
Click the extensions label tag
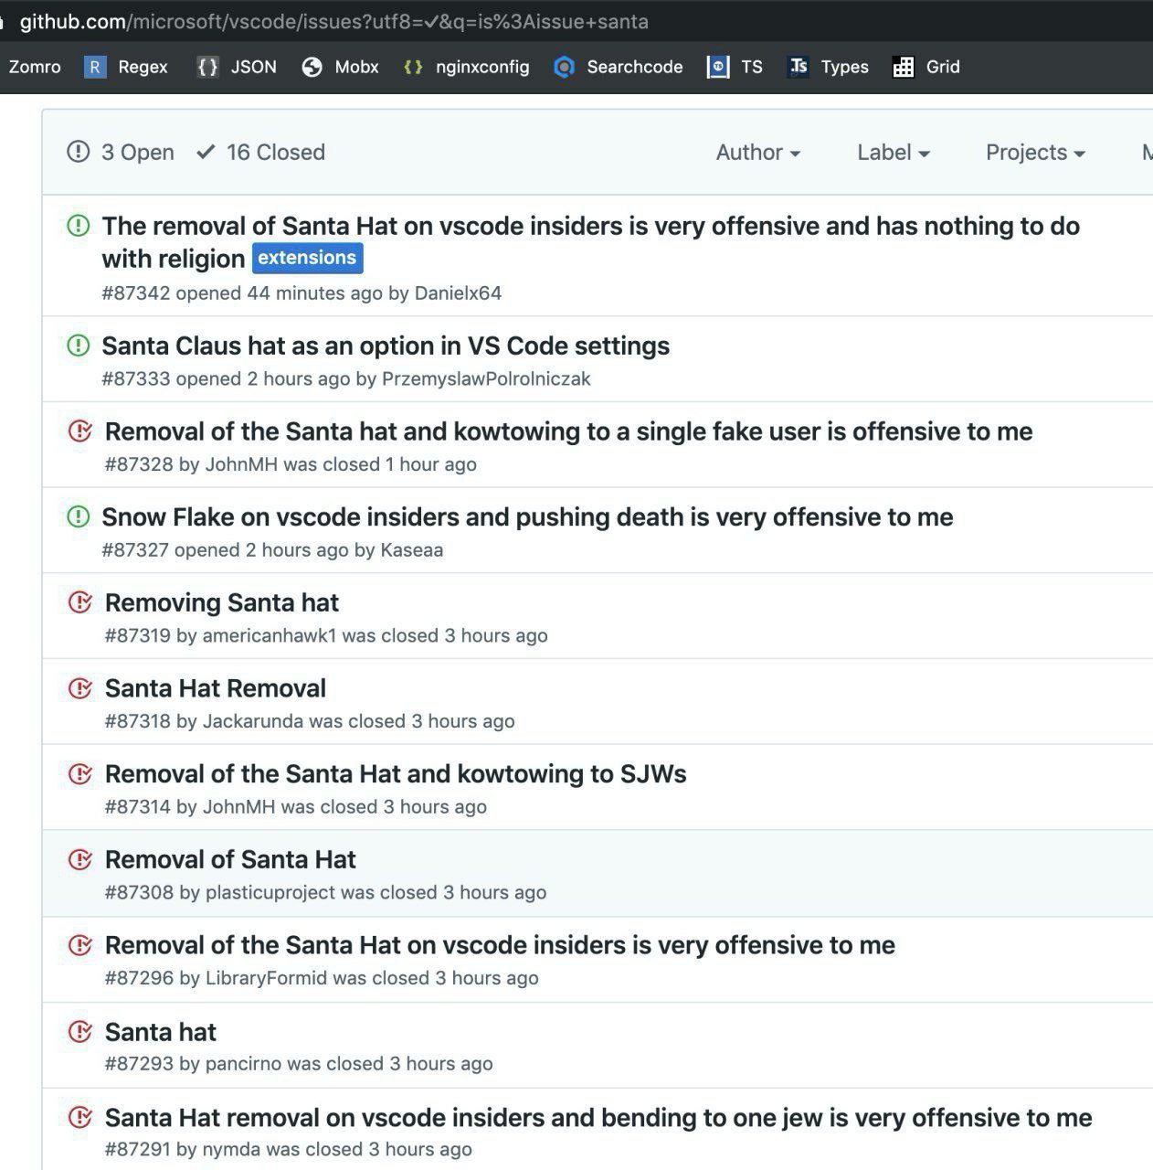(307, 258)
